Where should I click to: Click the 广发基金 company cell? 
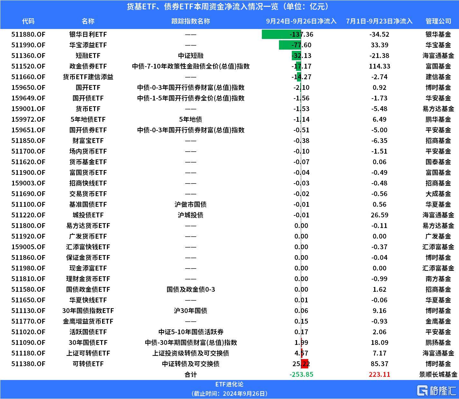pyautogui.click(x=438, y=236)
